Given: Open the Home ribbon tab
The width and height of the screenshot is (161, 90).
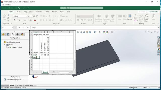Looking at the screenshot, I should click(11, 12).
